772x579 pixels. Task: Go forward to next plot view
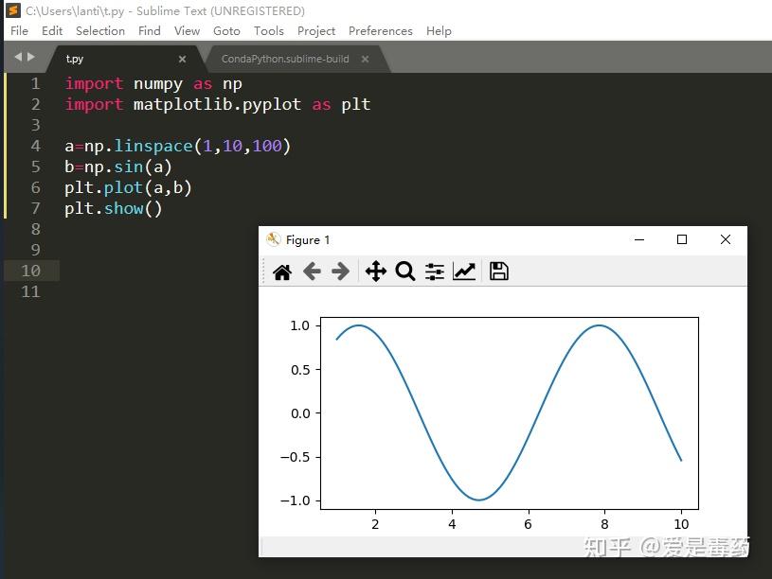pyautogui.click(x=340, y=272)
